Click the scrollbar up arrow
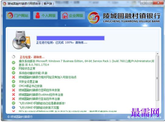This screenshot has width=165, height=122. pyautogui.click(x=157, y=54)
